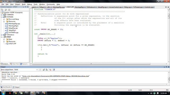Open the Build menu

(x=24, y=4)
